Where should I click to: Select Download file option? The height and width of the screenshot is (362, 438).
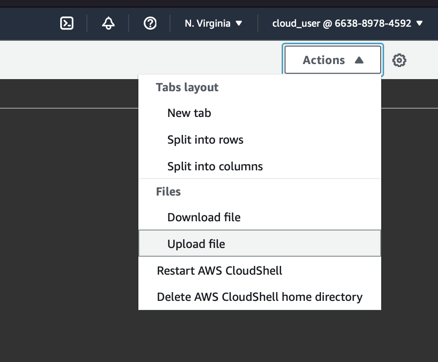204,217
